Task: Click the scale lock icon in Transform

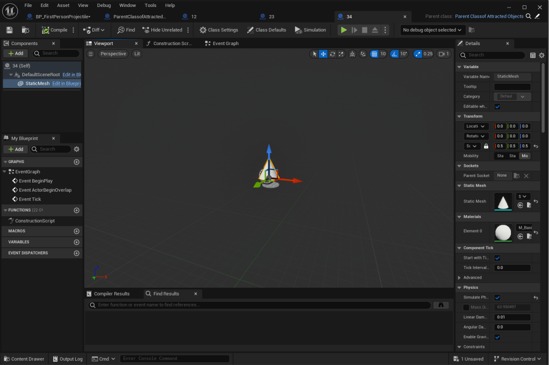Action: point(486,146)
